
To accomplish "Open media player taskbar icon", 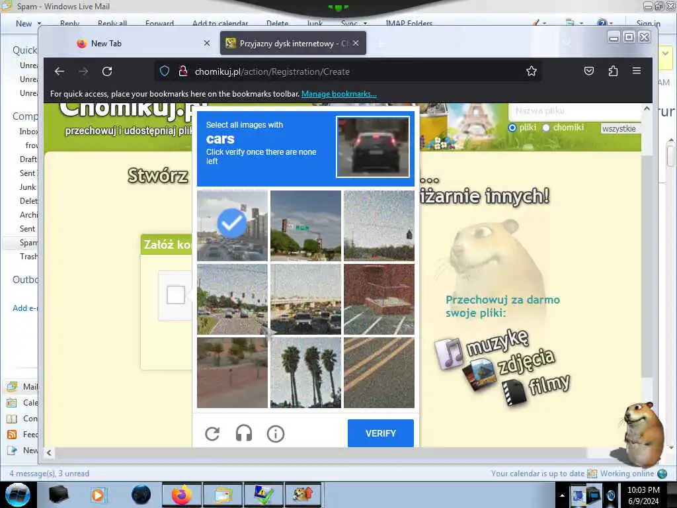I will point(99,495).
